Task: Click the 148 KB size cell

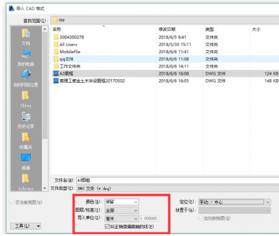Action: tap(271, 81)
